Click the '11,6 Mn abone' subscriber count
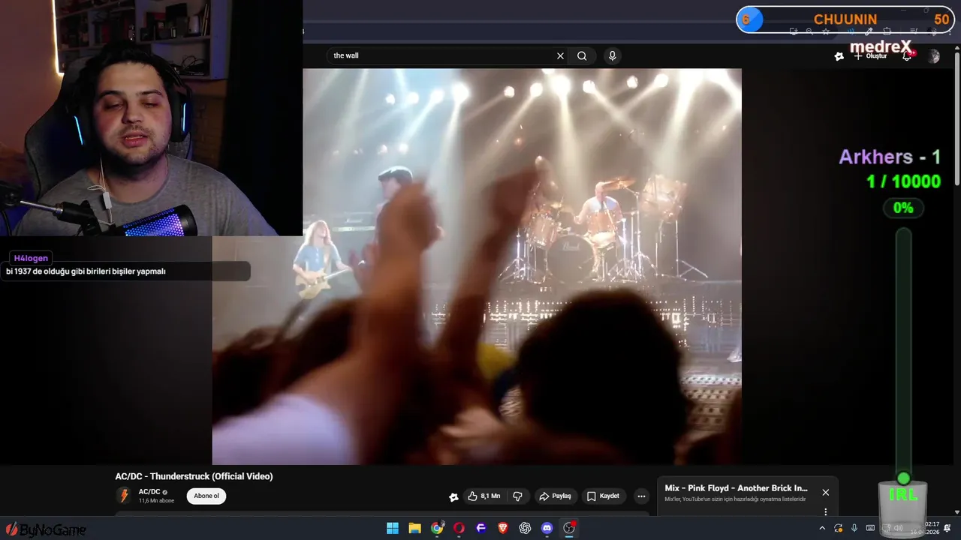The height and width of the screenshot is (540, 961). pos(156,501)
